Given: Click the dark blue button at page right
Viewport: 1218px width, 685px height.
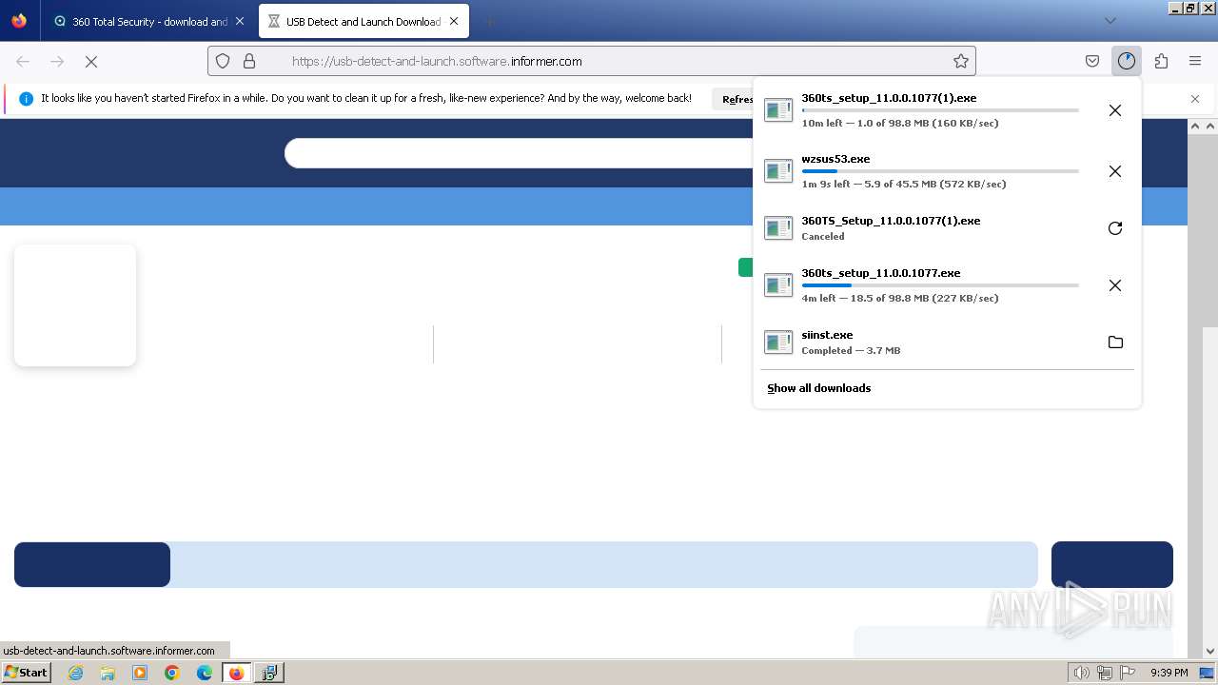Looking at the screenshot, I should (1112, 565).
